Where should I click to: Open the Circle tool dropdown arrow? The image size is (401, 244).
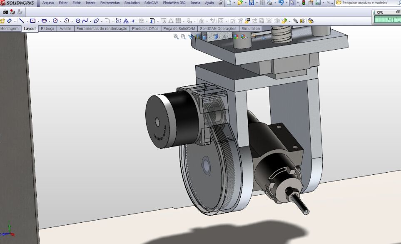point(60,21)
